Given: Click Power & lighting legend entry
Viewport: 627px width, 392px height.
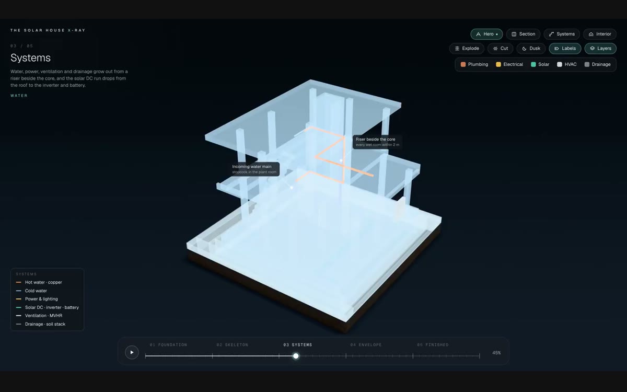Looking at the screenshot, I should (x=37, y=299).
